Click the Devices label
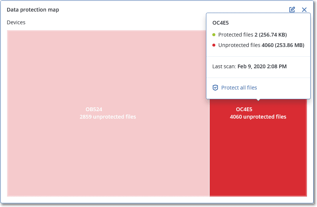This screenshot has height=207, width=317. [16, 22]
